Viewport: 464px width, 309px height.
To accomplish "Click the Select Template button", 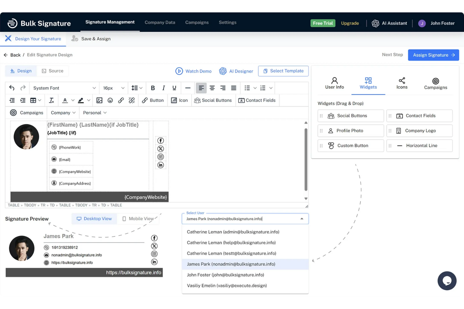I will tap(283, 71).
